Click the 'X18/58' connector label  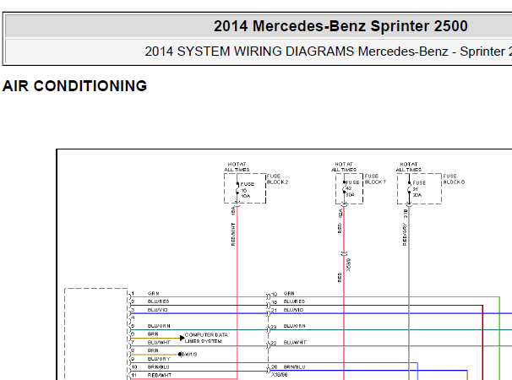pyautogui.click(x=279, y=375)
